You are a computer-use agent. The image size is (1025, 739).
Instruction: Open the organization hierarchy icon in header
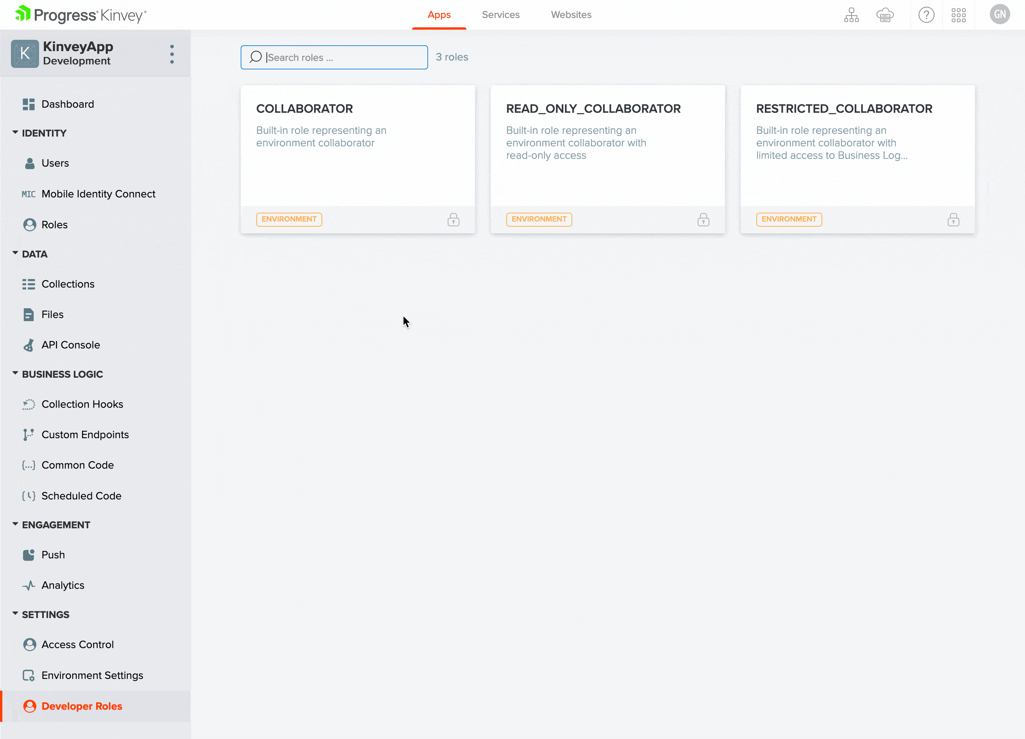851,15
